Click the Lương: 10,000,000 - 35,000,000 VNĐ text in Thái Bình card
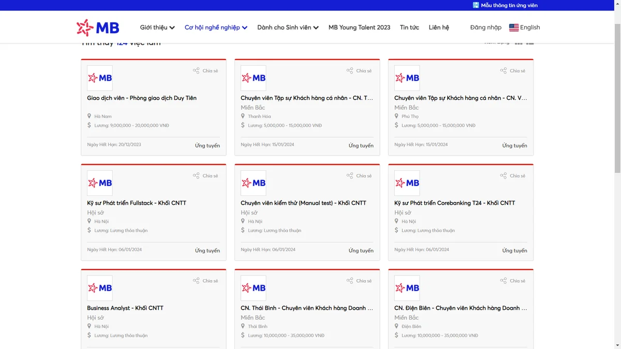 (286, 336)
